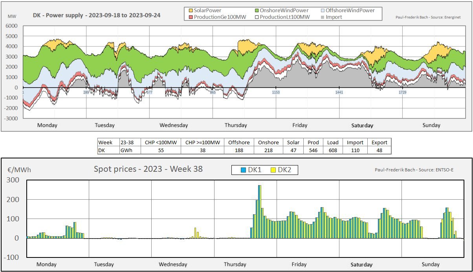
Task: Select the OffshoreWindPower legend swatch
Action: pyautogui.click(x=323, y=10)
